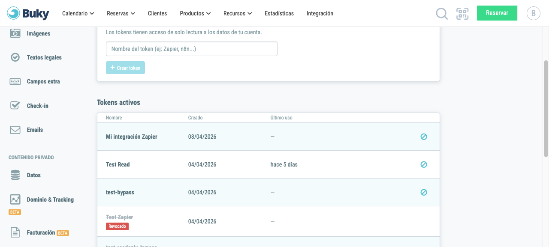
Task: Click the test-bypass creation date 04/04/2026
Action: pyautogui.click(x=202, y=192)
